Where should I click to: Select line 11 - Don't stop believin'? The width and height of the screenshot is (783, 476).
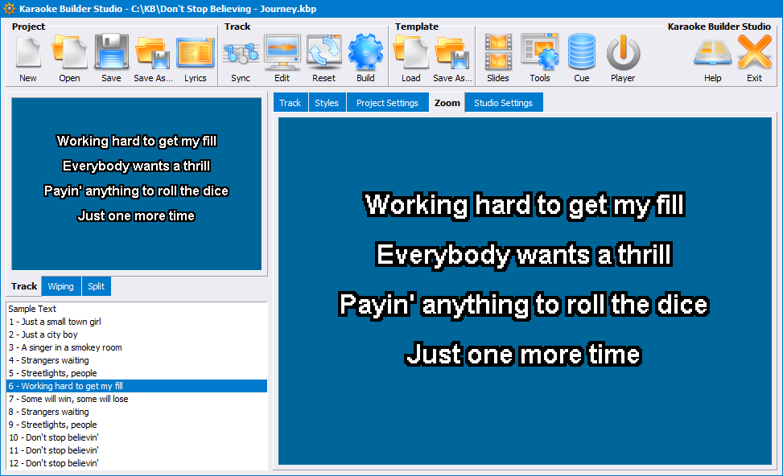tap(137, 450)
